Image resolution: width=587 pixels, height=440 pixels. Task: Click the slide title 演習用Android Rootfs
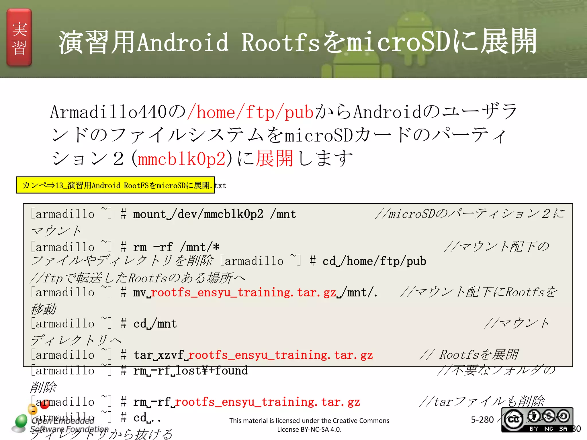[298, 42]
